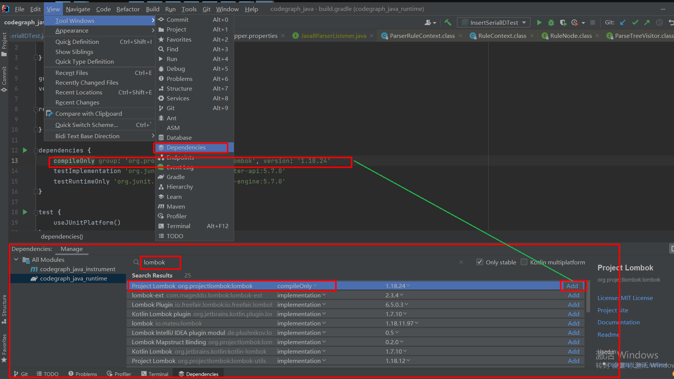The height and width of the screenshot is (379, 674).
Task: Open Git update project (pull) action
Action: (622, 22)
